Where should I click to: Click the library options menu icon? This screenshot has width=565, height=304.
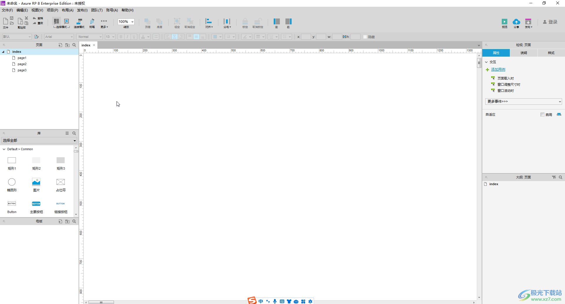[67, 133]
